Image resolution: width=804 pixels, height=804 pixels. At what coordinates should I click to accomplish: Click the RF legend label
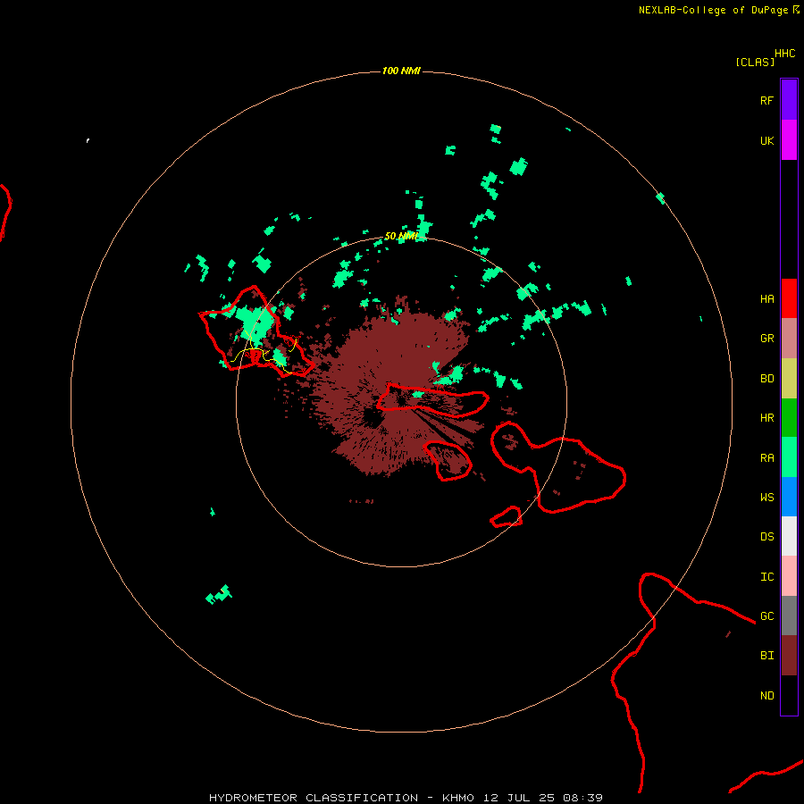(x=767, y=100)
